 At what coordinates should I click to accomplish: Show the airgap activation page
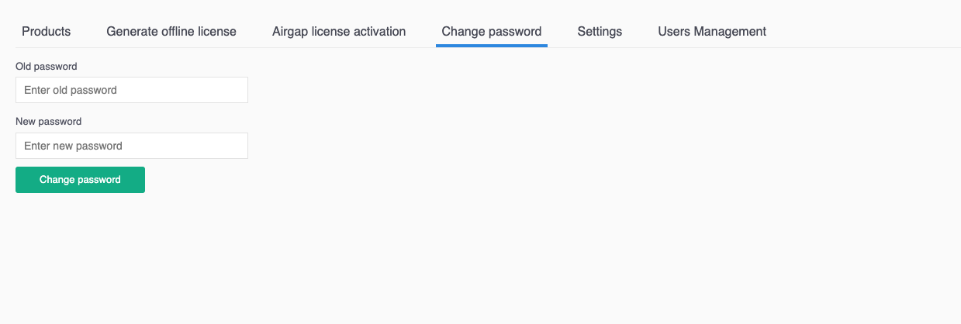pyautogui.click(x=339, y=32)
